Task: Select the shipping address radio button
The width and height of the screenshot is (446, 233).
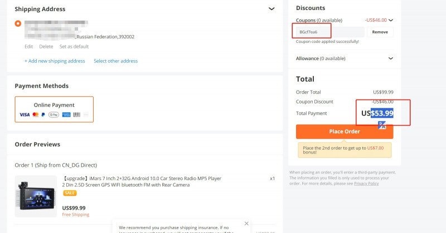Action: 18,23
